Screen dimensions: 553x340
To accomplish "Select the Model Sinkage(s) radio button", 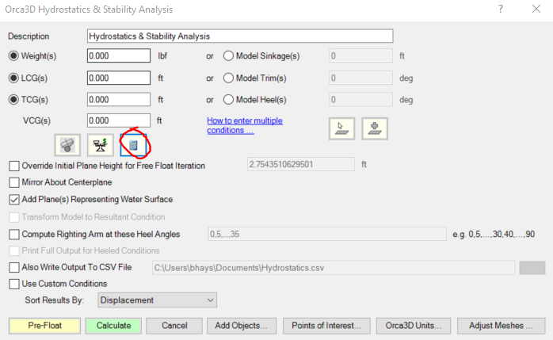I will click(x=228, y=55).
